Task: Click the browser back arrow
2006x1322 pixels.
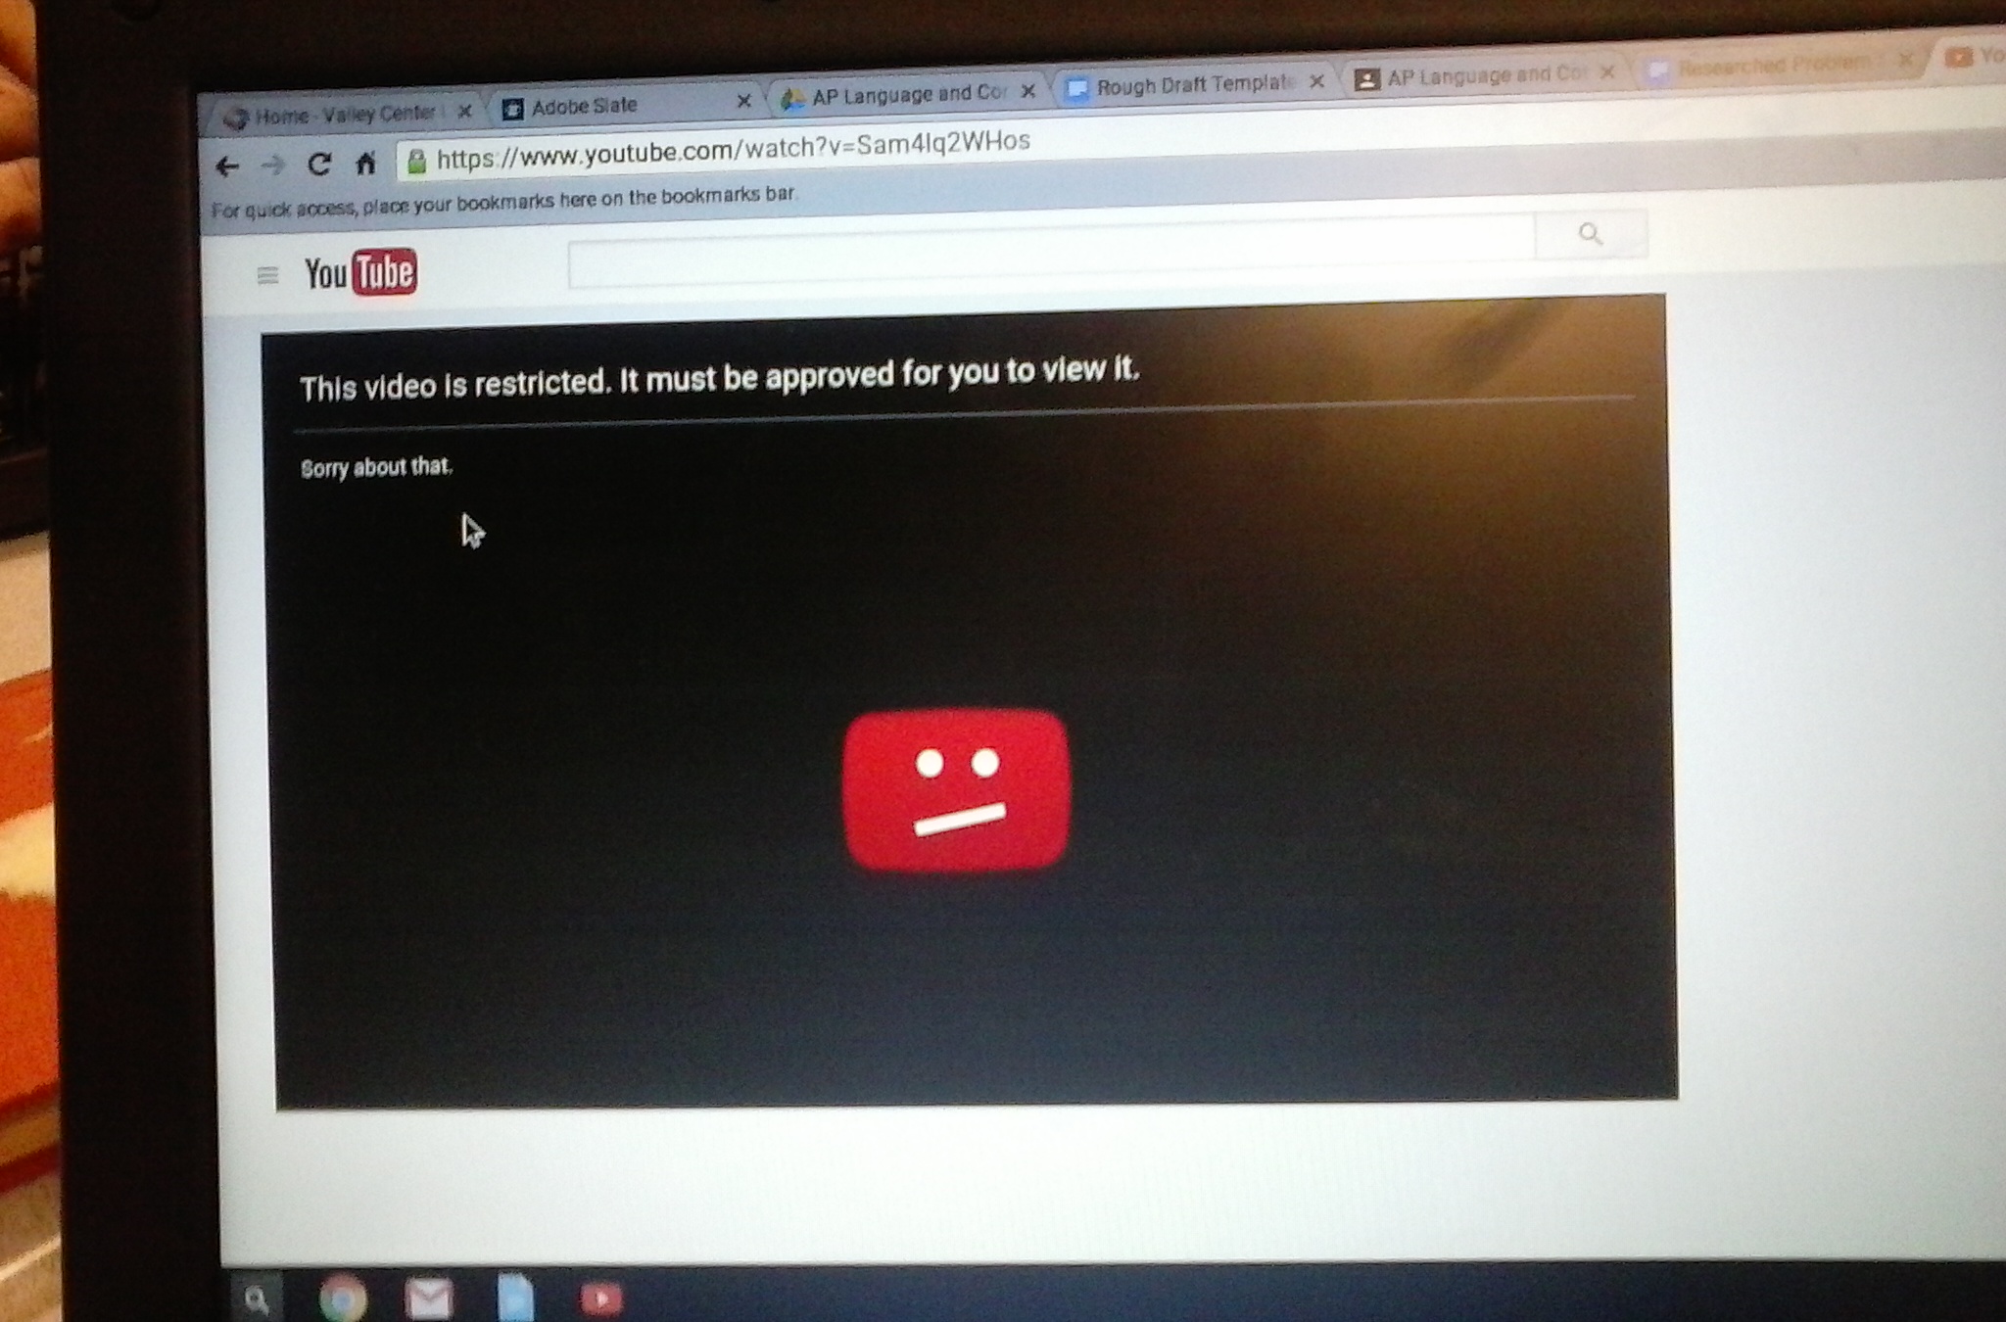Action: point(227,167)
